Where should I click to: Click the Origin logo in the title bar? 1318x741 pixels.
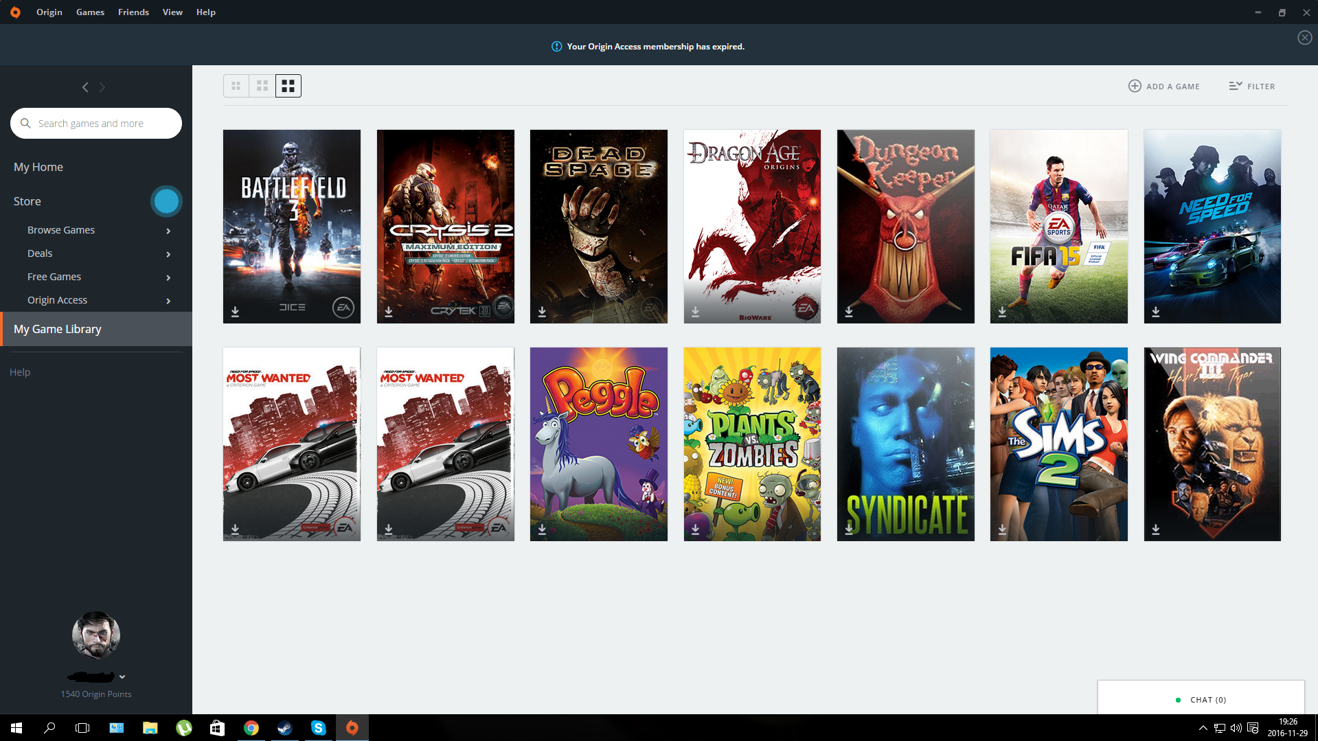[x=15, y=12]
